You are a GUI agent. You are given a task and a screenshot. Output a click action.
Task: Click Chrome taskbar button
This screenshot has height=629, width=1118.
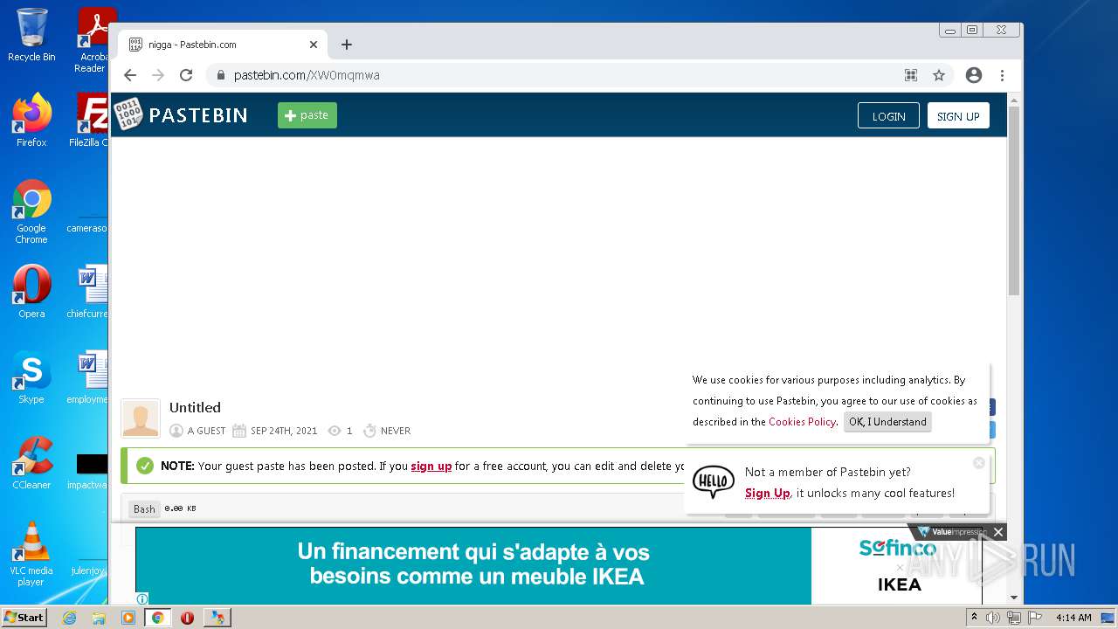coord(158,618)
